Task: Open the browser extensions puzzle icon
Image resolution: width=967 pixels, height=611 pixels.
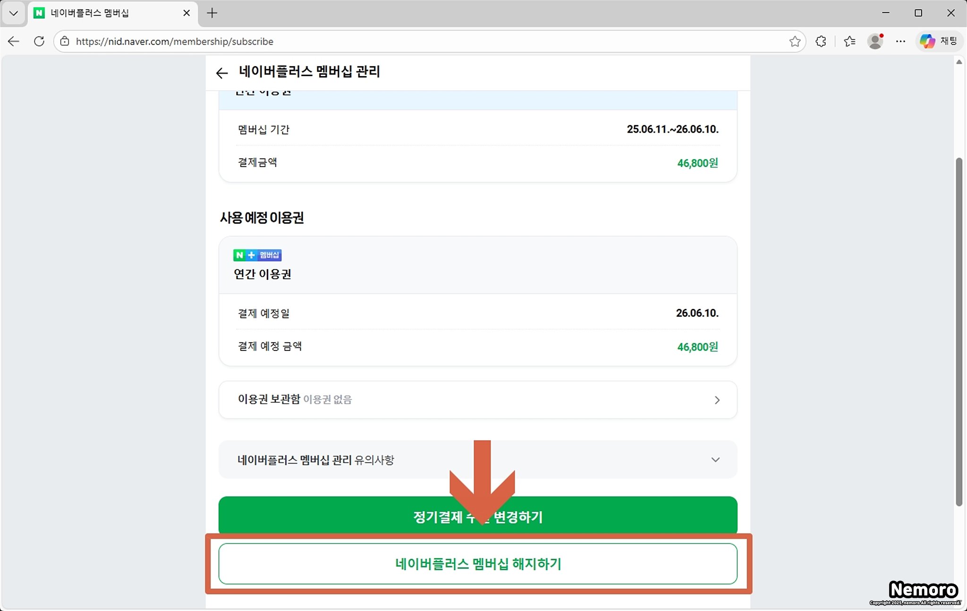Action: [x=821, y=42]
